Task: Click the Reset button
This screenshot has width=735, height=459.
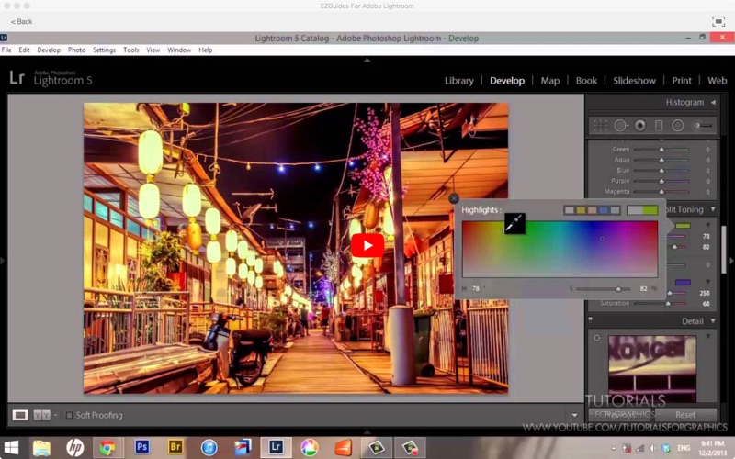Action: [x=684, y=415]
